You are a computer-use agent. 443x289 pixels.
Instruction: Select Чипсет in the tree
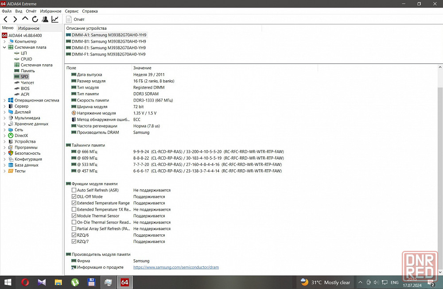pyautogui.click(x=27, y=82)
